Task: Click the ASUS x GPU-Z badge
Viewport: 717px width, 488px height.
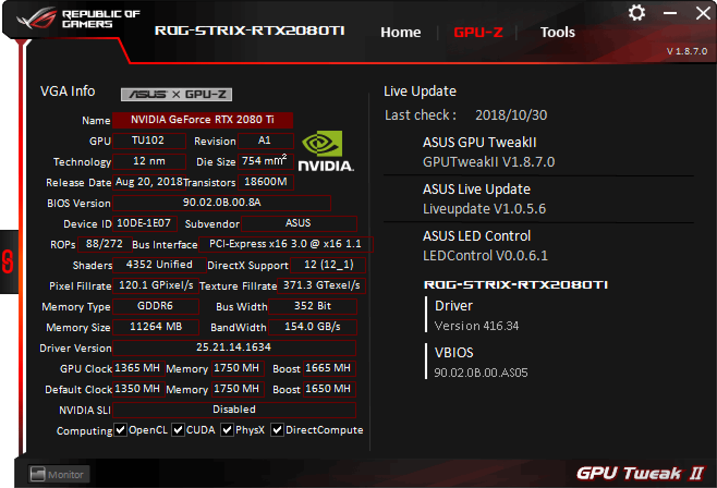Action: 177,94
